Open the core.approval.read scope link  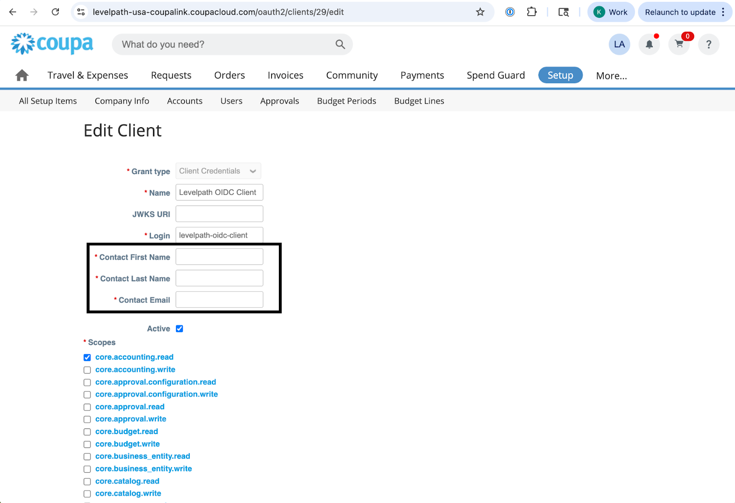click(130, 407)
